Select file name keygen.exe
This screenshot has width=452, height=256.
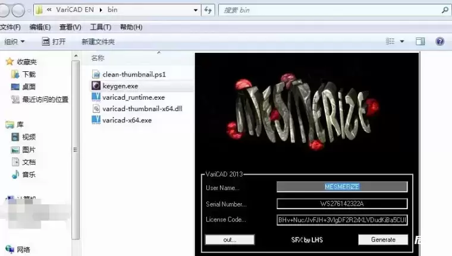tap(120, 86)
